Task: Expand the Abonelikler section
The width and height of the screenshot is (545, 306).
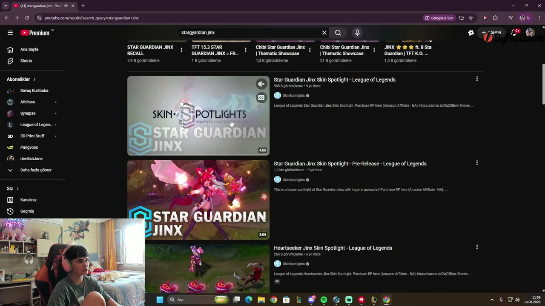Action: point(21,79)
